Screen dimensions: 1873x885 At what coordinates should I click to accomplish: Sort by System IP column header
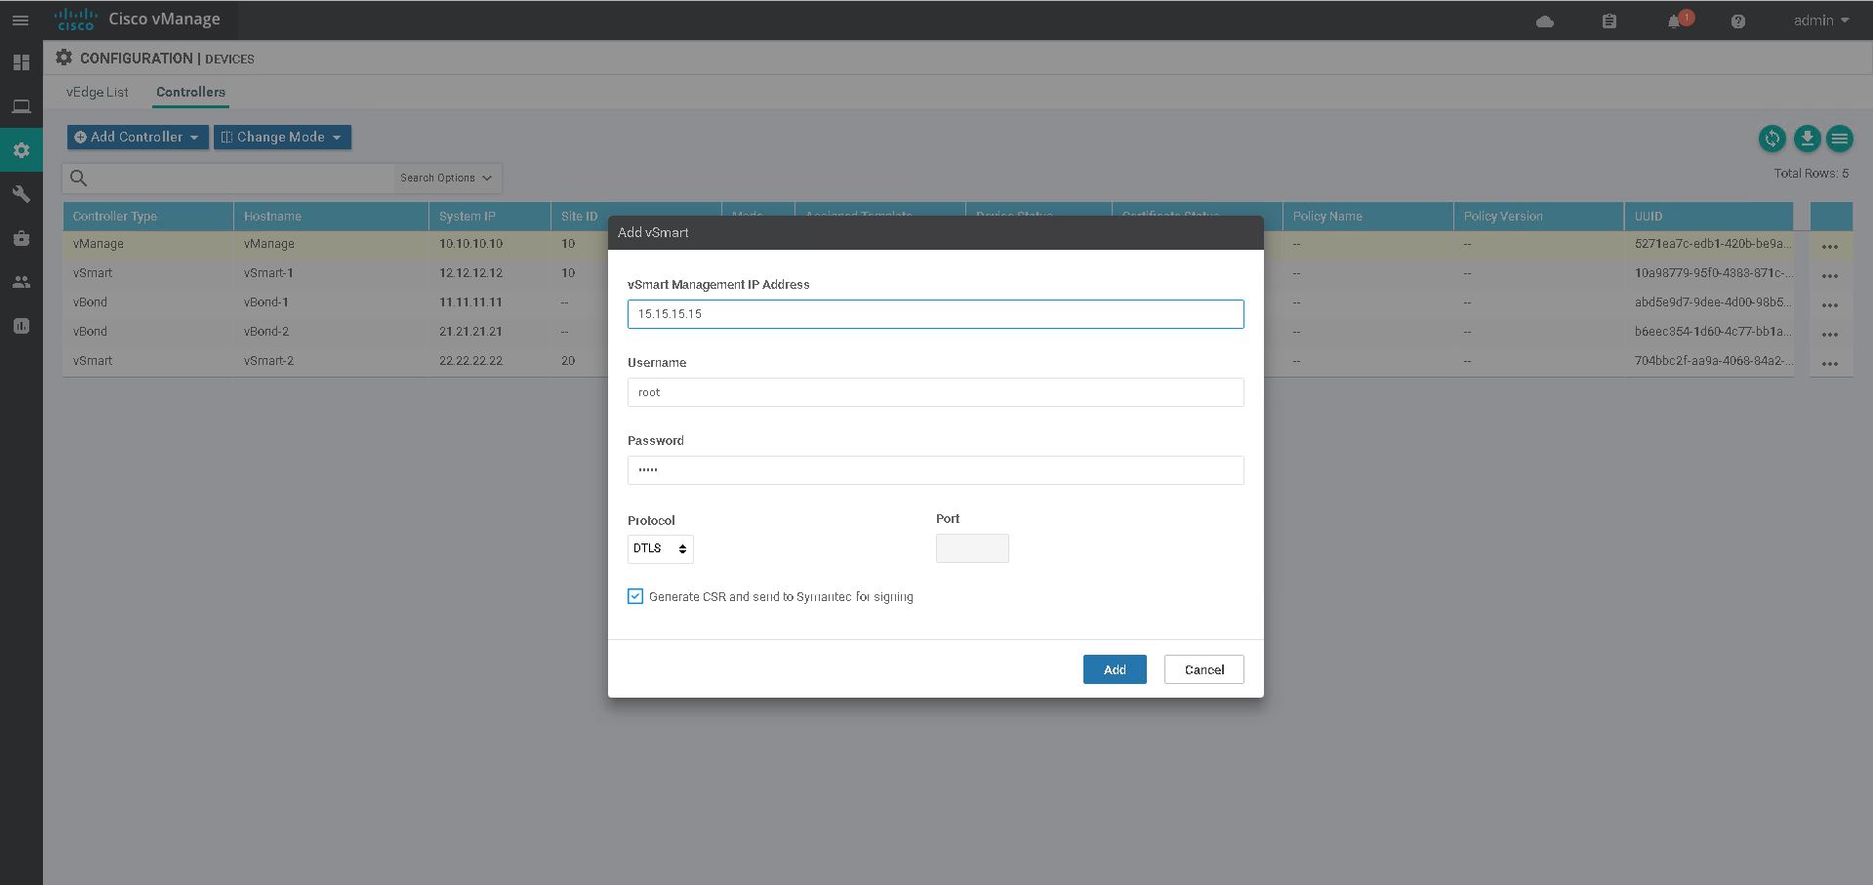pos(490,217)
